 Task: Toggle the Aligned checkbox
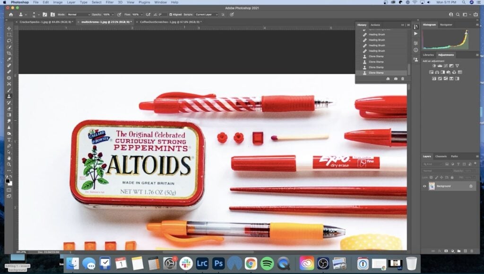pos(171,15)
